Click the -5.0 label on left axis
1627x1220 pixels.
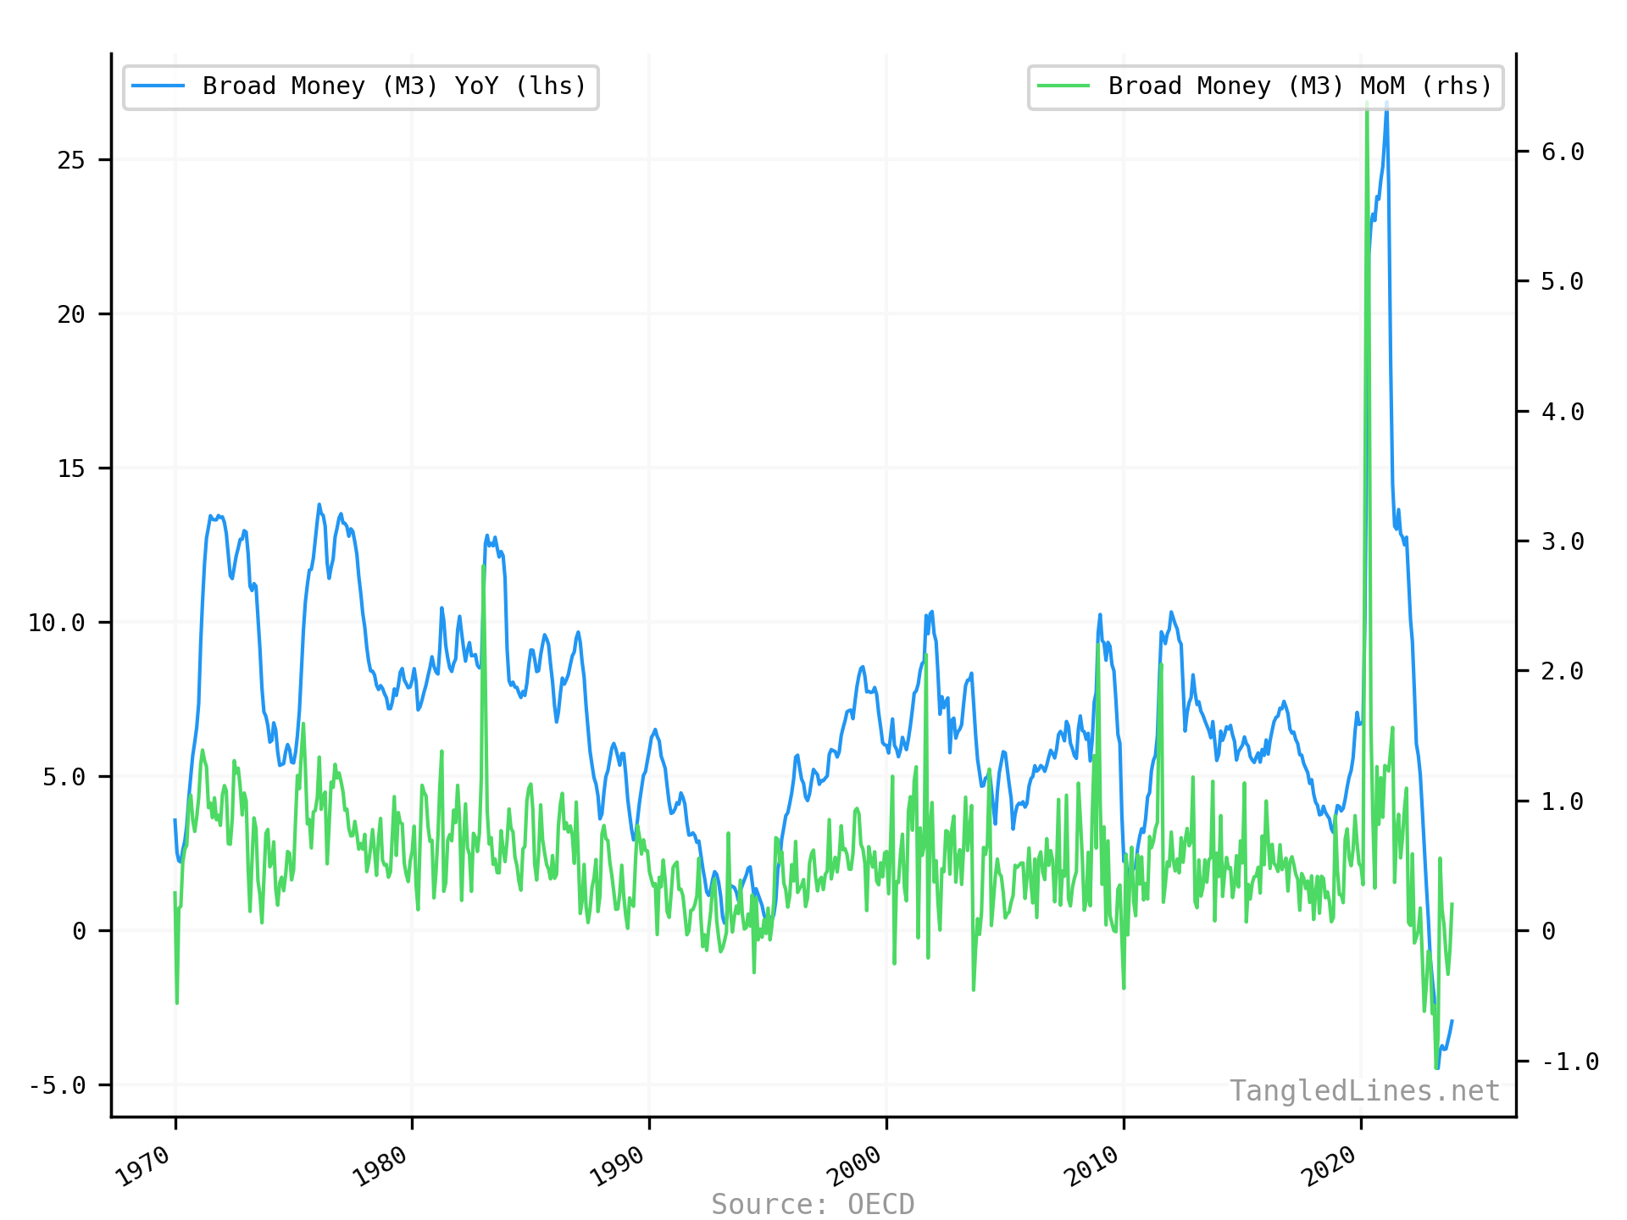tap(57, 1085)
